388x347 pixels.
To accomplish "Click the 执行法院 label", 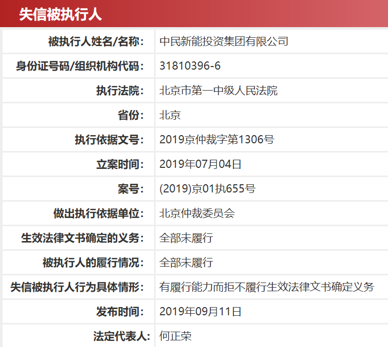I will point(120,91).
